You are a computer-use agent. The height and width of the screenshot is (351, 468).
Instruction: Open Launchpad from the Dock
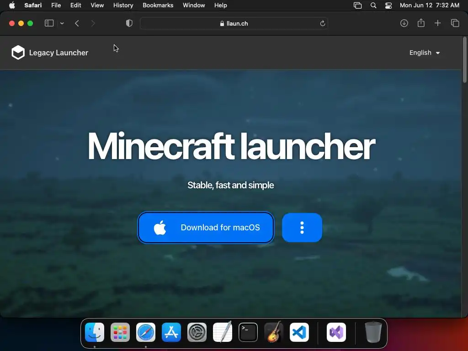(x=120, y=332)
